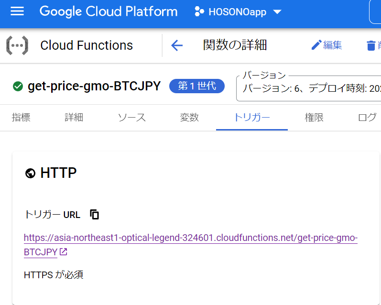Viewport: 381px width, 305px height.
Task: Open the Cloud Functions title link
Action: tap(87, 45)
